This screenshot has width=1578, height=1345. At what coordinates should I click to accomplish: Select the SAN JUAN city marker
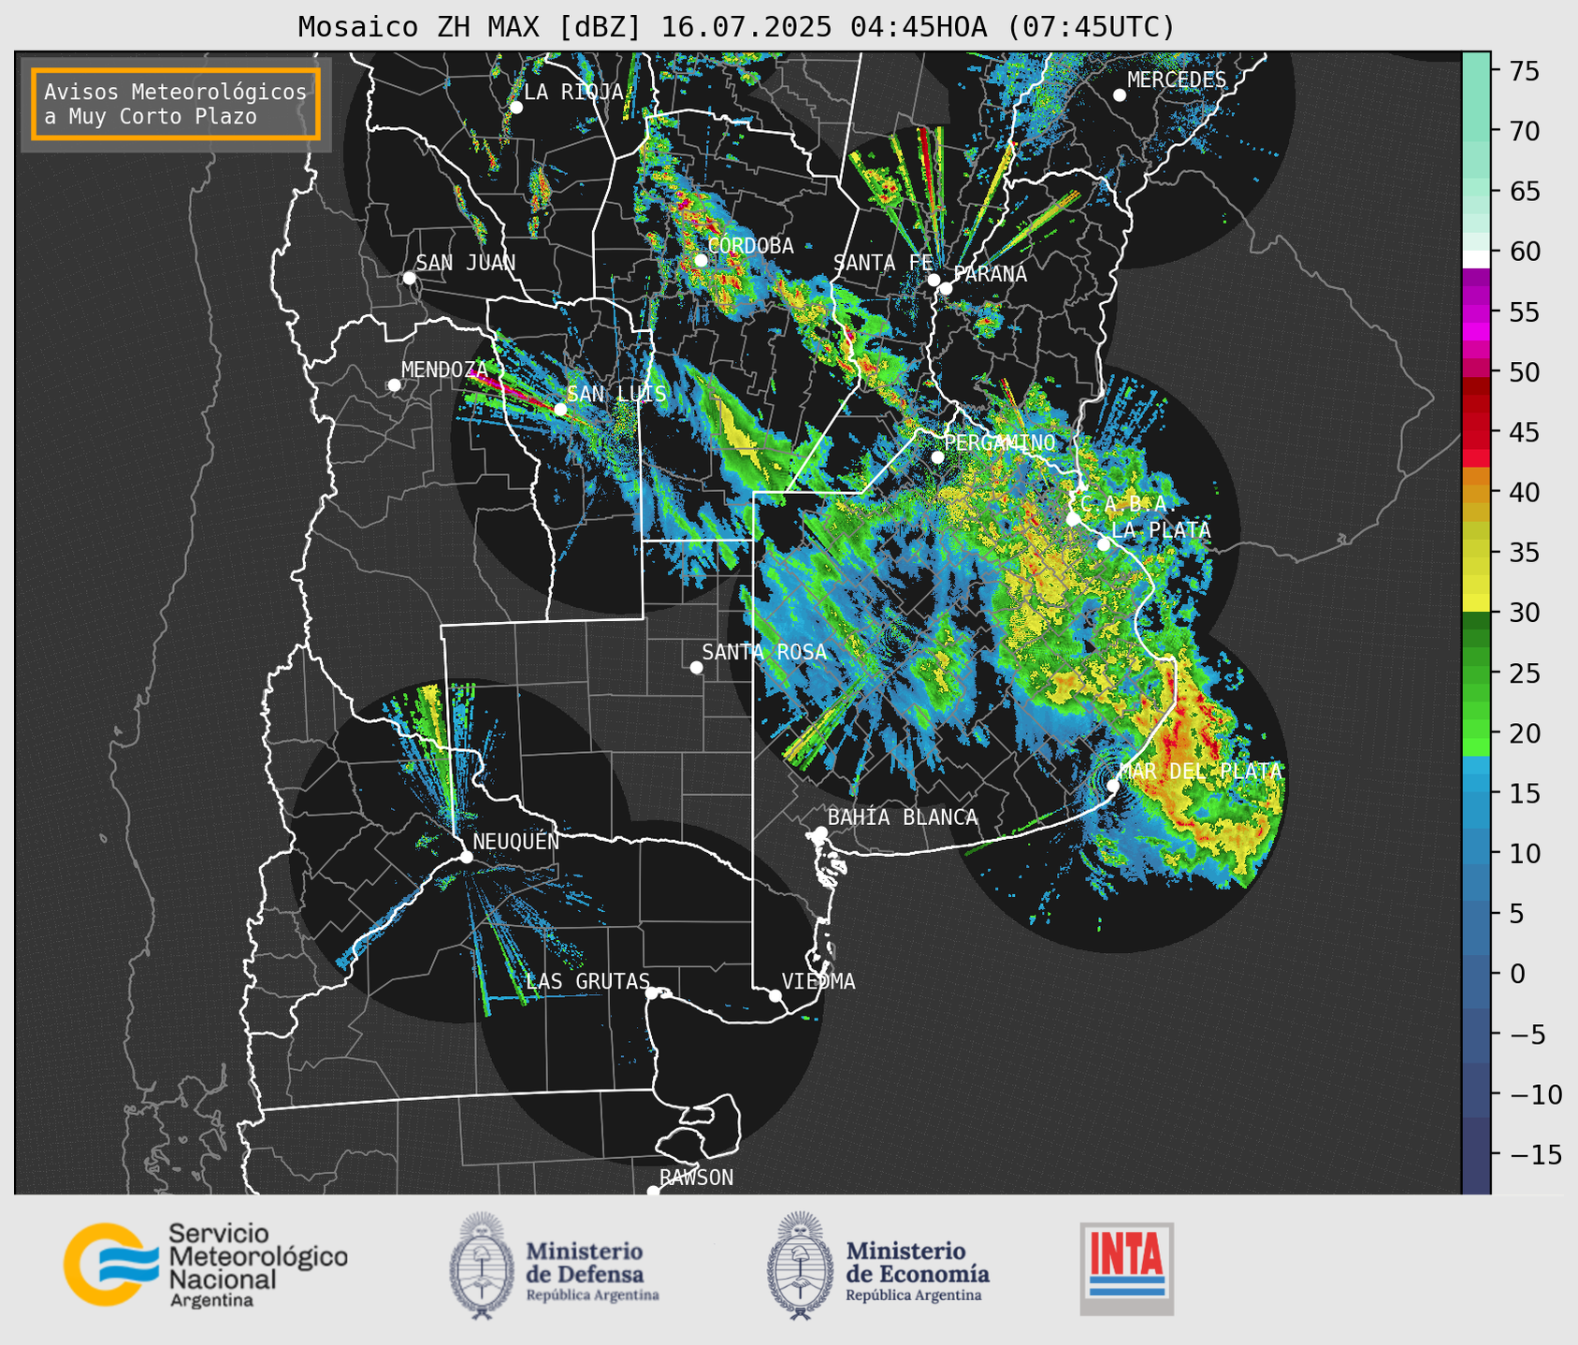[409, 278]
